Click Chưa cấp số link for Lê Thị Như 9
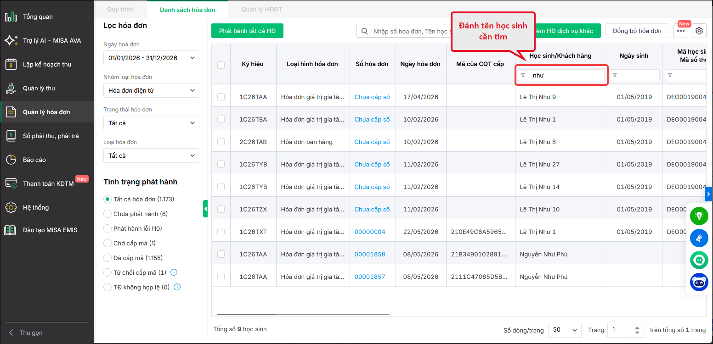 (x=372, y=97)
